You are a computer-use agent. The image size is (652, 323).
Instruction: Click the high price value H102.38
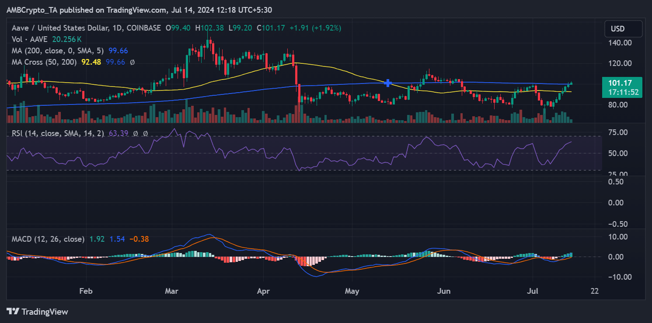tap(209, 28)
